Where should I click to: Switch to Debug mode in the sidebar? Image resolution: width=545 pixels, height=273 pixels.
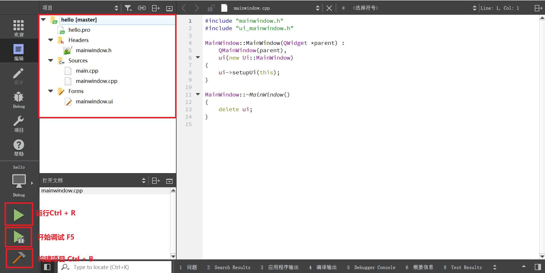(x=19, y=100)
